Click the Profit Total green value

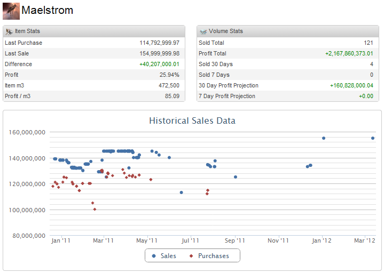coord(349,53)
